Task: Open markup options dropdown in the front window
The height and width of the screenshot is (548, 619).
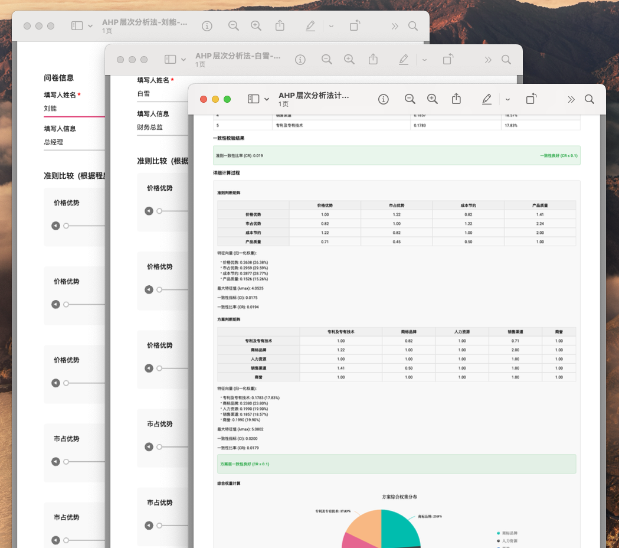Action: point(507,100)
